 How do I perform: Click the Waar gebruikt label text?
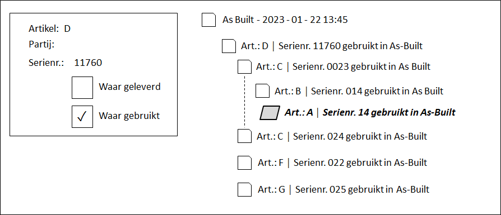pos(129,116)
